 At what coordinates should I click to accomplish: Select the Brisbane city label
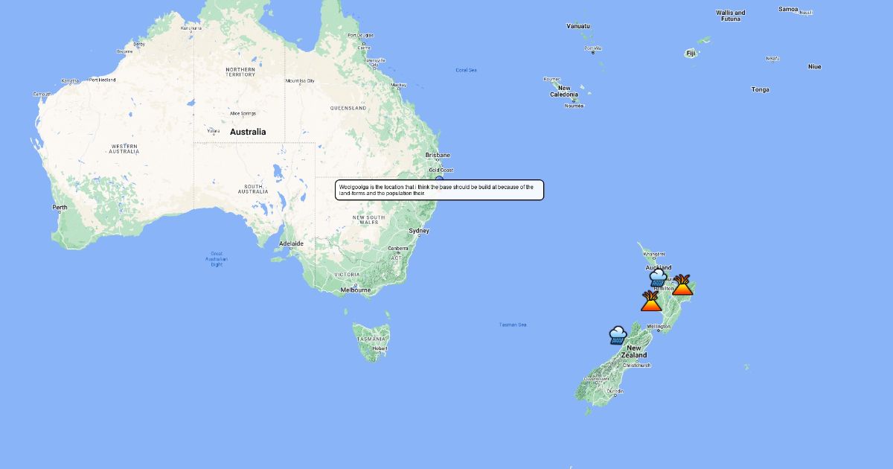(x=438, y=156)
